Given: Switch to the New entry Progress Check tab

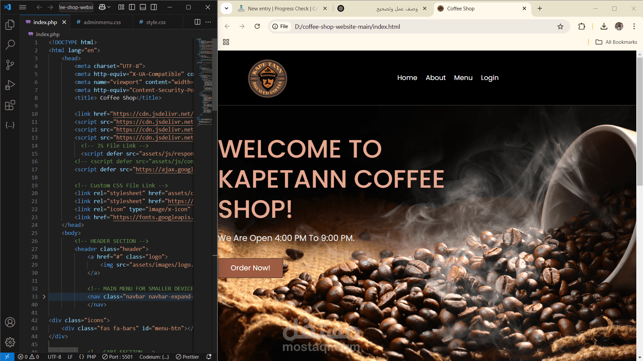Looking at the screenshot, I should (x=282, y=9).
